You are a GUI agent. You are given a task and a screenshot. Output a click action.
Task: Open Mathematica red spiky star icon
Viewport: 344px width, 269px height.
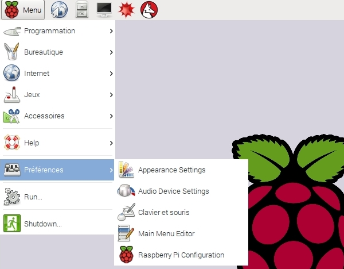click(x=126, y=9)
